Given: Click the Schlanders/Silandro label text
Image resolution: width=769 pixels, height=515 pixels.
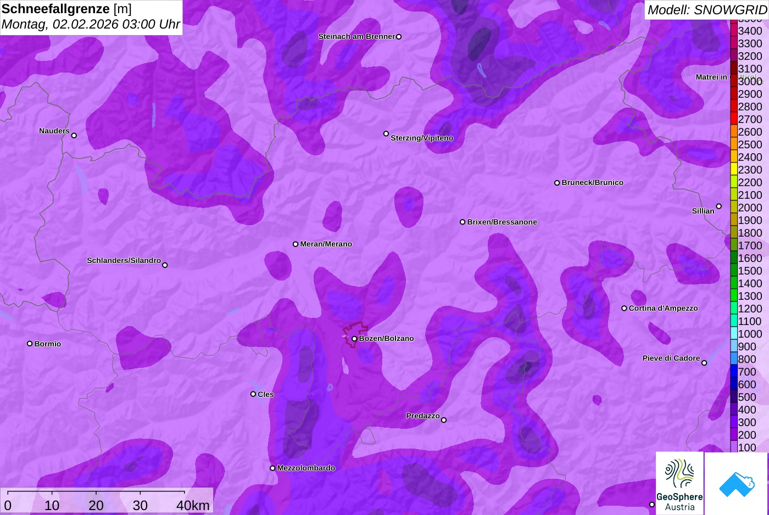Looking at the screenshot, I should coord(124,260).
